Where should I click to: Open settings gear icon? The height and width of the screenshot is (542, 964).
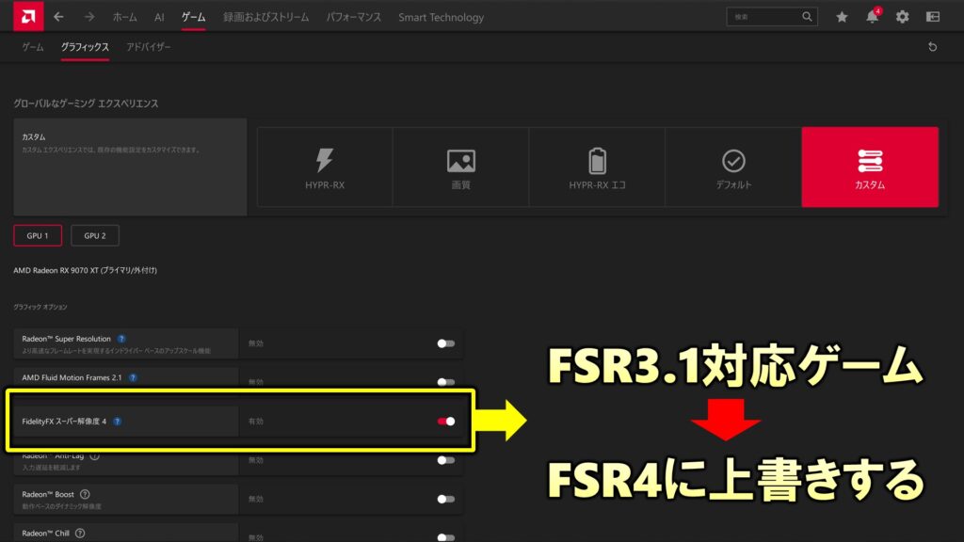pos(902,17)
